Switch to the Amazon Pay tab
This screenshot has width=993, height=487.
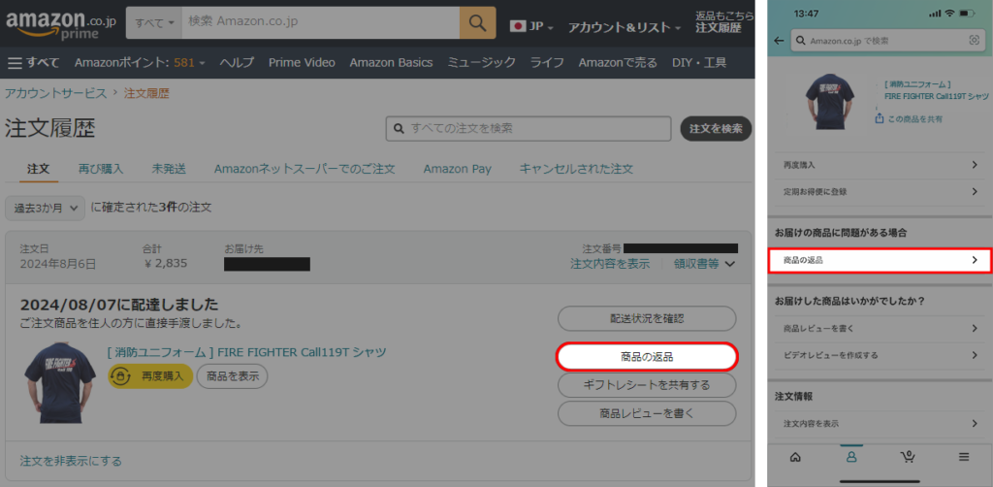point(458,169)
